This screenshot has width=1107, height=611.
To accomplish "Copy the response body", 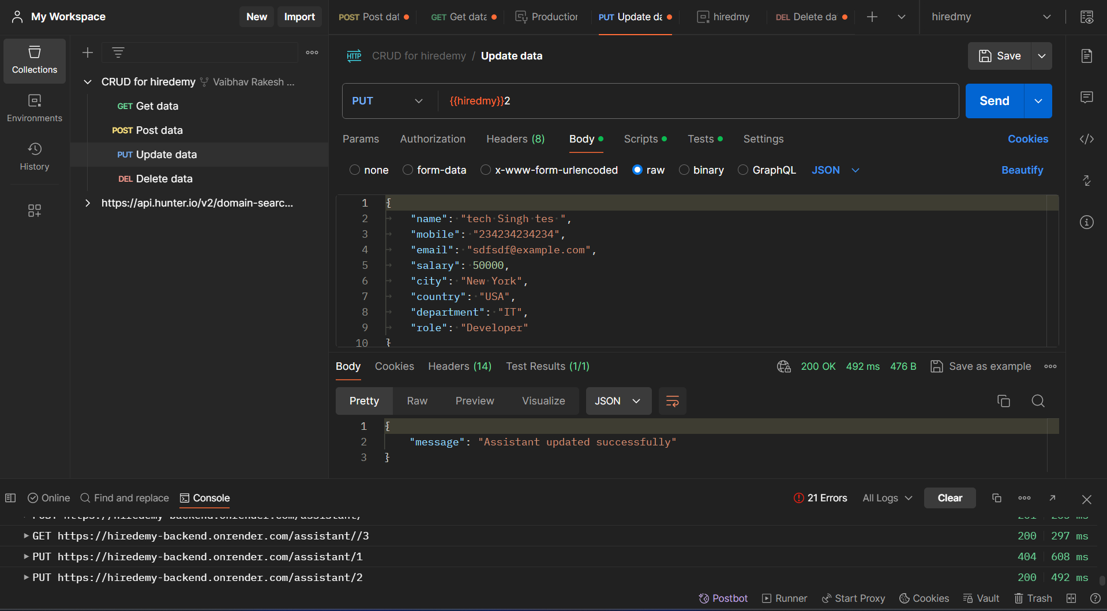I will pyautogui.click(x=1004, y=401).
